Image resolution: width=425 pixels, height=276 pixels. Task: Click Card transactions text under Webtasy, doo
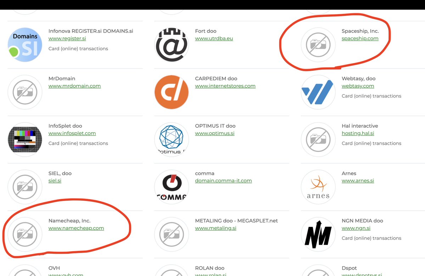371,96
